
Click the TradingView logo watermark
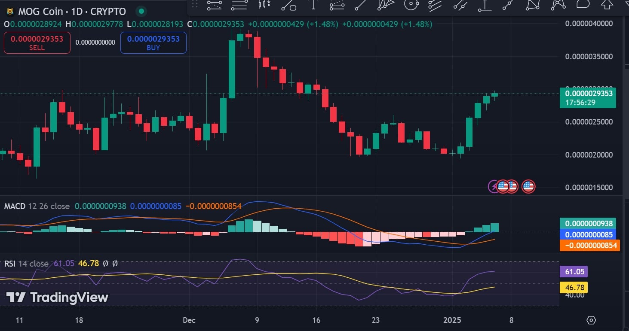57,297
